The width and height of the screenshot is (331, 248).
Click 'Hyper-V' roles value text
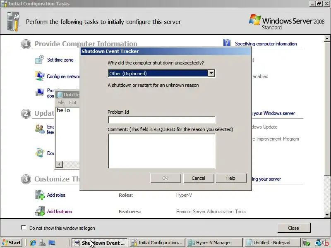[184, 195]
